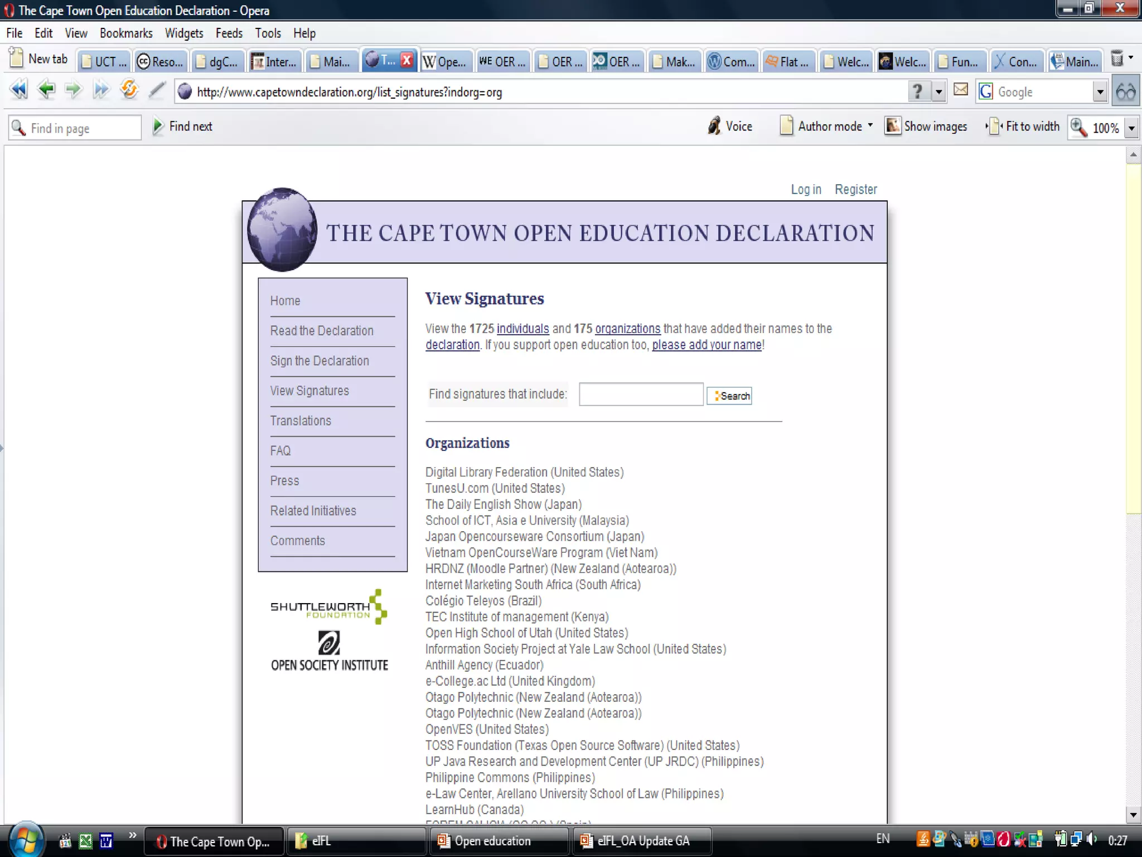Open the Google search engine dropdown

coord(1100,92)
